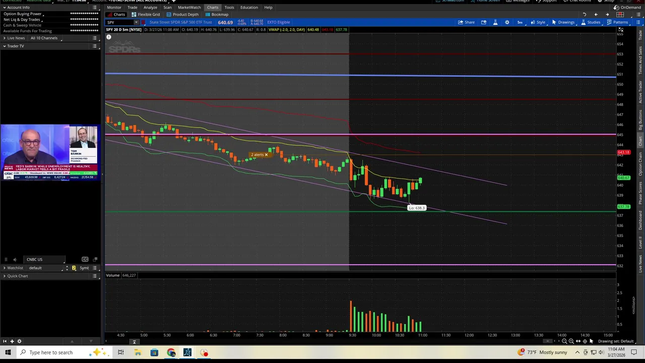Open the Trader TV gadget menu icon

[x=95, y=46]
